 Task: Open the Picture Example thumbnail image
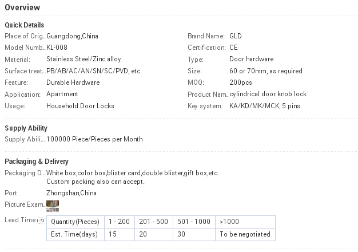(53, 205)
